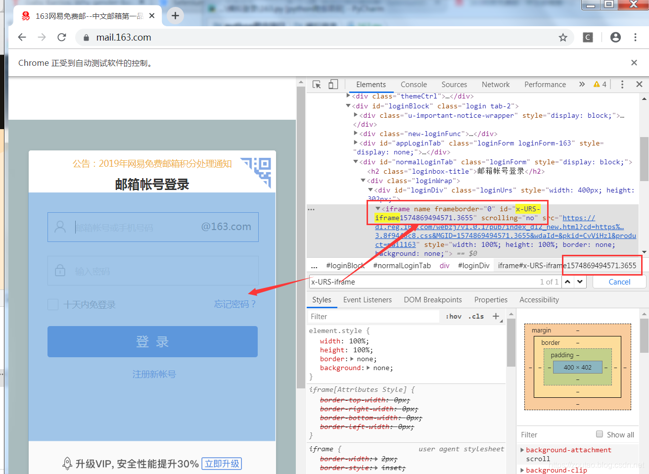Open the 忘记密码 link
The image size is (649, 474).
(235, 304)
